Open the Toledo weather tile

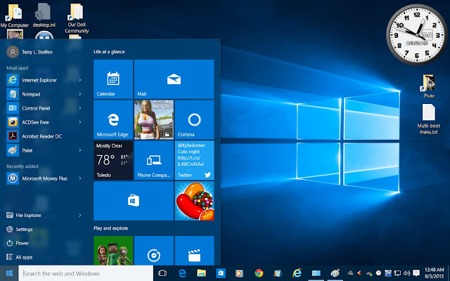tap(113, 160)
